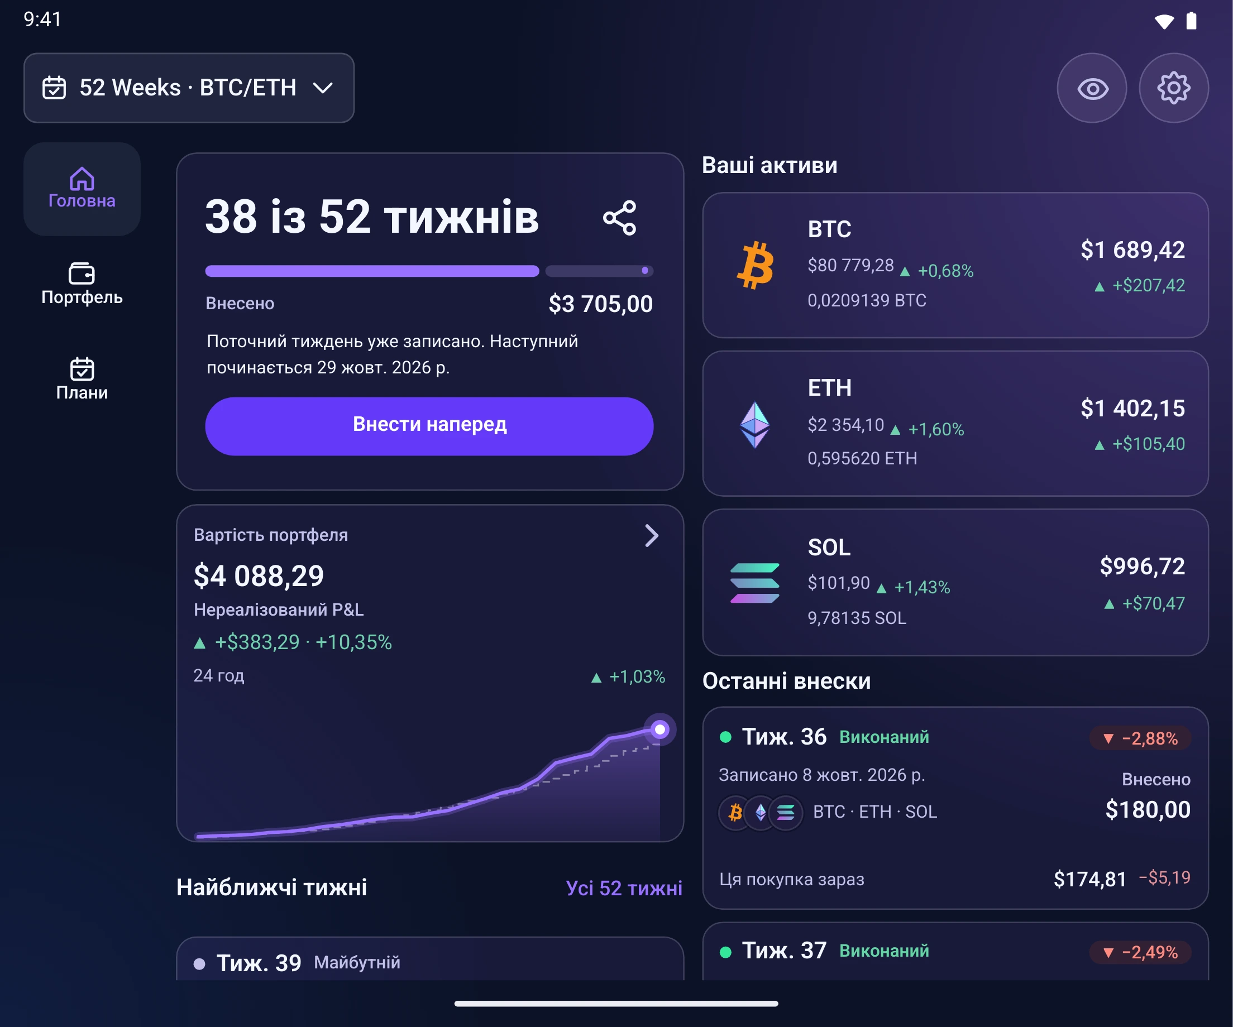Viewport: 1233px width, 1027px height.
Task: Select the SOL asset value $996,72
Action: 1142,567
